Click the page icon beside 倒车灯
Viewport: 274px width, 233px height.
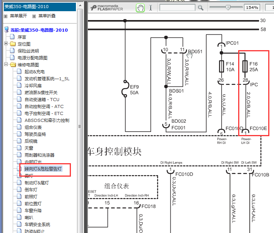click(x=19, y=189)
